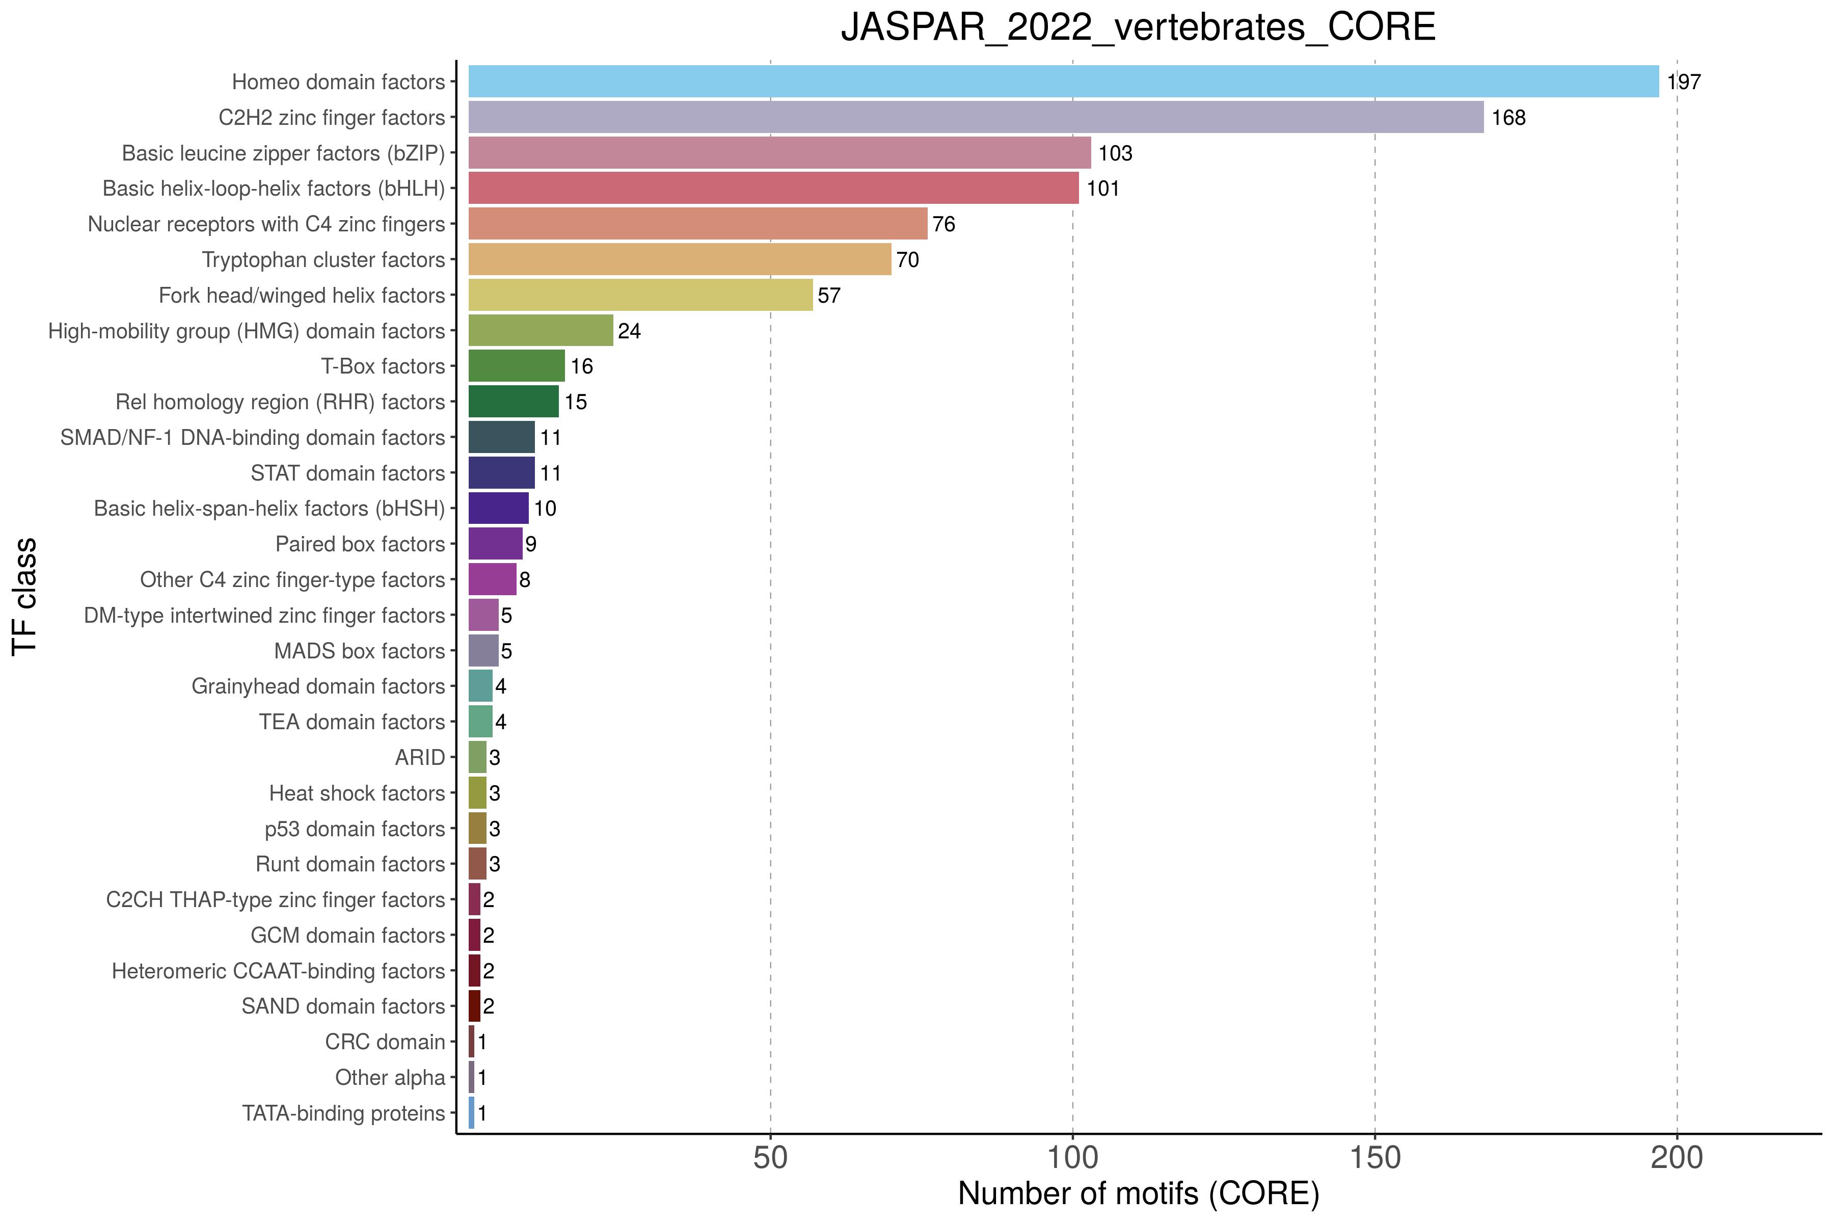Click the 'STAT domain factors' label
The height and width of the screenshot is (1223, 1834).
(x=348, y=473)
